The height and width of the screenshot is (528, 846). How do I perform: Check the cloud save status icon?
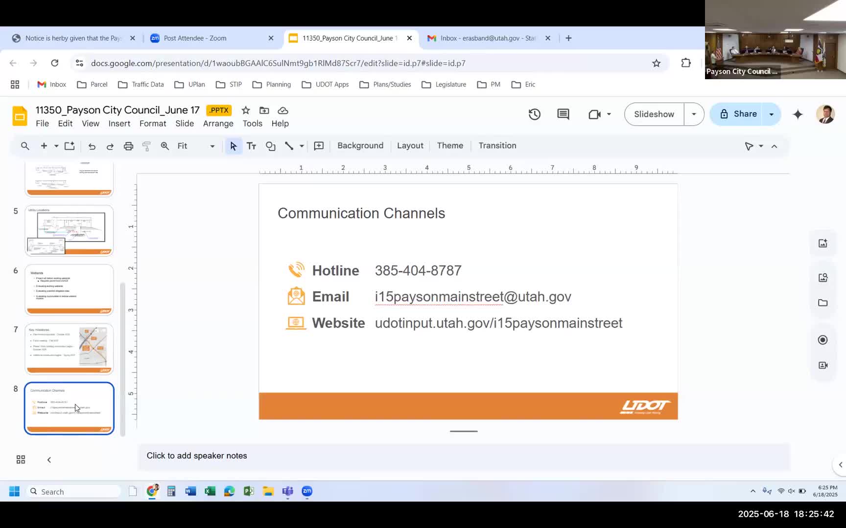click(283, 110)
